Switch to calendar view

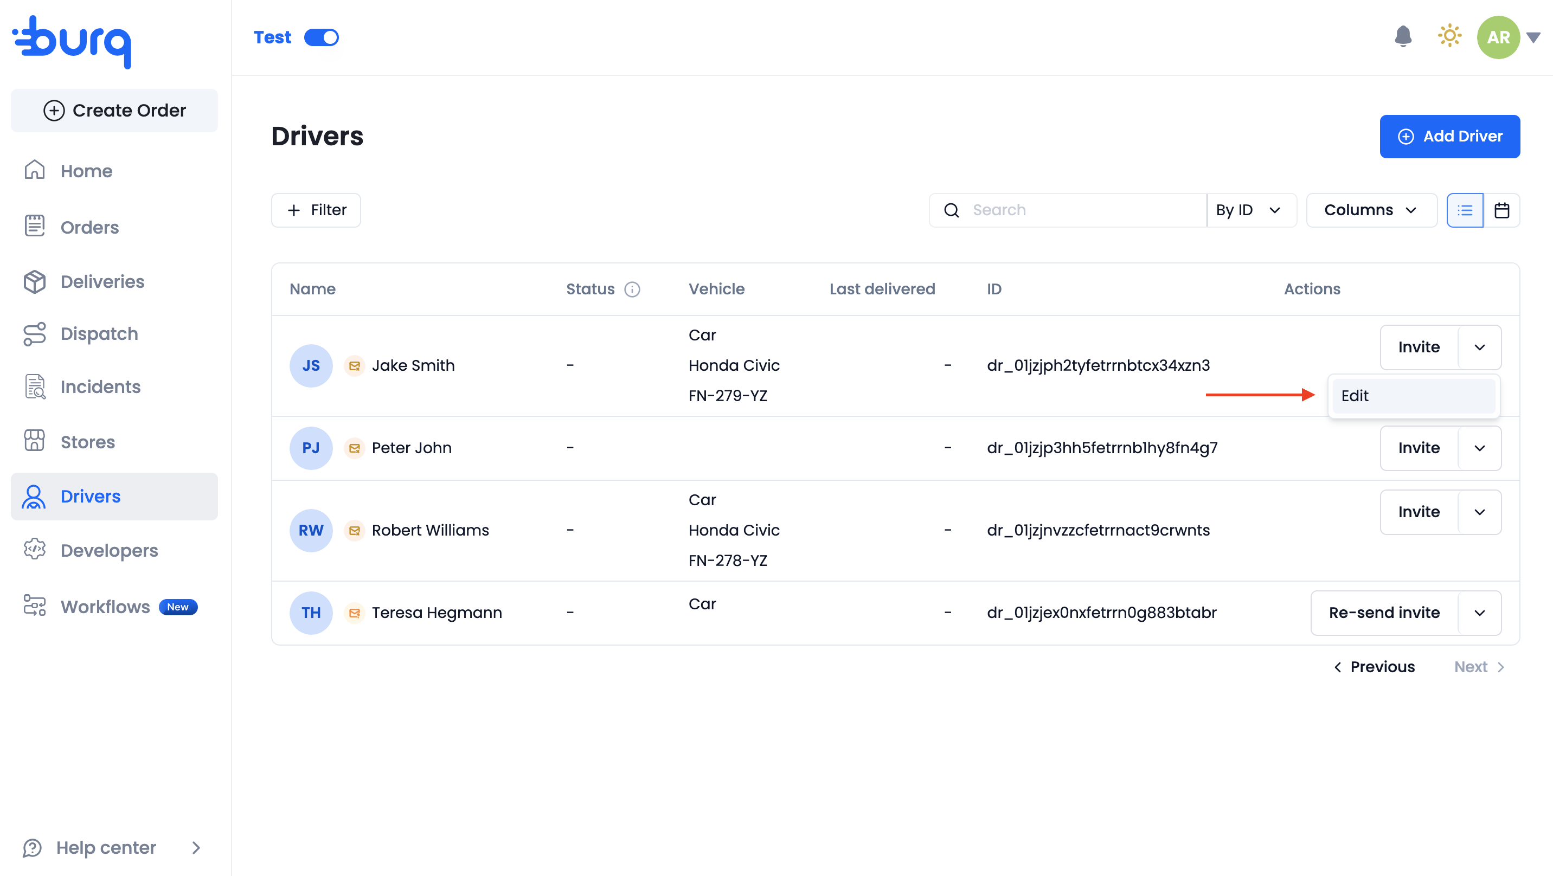(x=1501, y=210)
